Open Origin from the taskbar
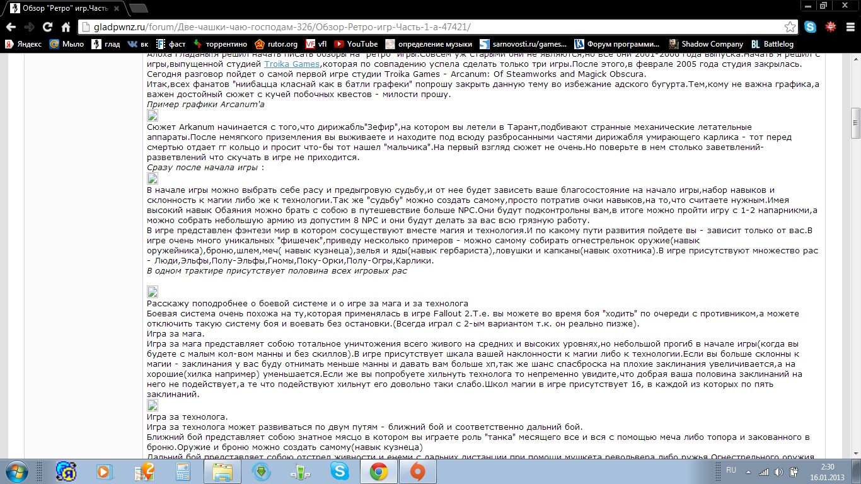Screen dimensions: 861x484 pos(418,471)
